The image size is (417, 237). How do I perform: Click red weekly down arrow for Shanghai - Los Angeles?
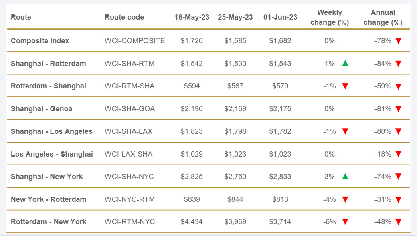pos(345,131)
